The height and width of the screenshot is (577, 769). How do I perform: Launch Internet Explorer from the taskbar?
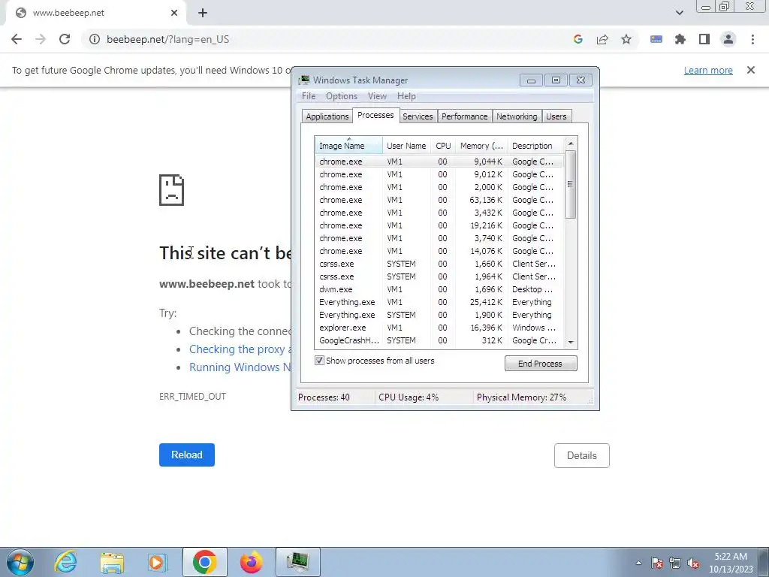click(x=66, y=562)
